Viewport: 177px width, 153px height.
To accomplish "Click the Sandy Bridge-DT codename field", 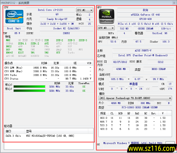I will tap(57, 19).
